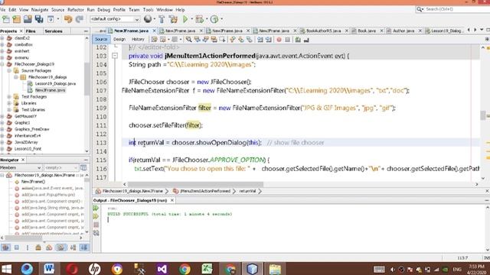Expand the Test Packages node
Screen dimensions: 490x275
[x=9, y=97]
